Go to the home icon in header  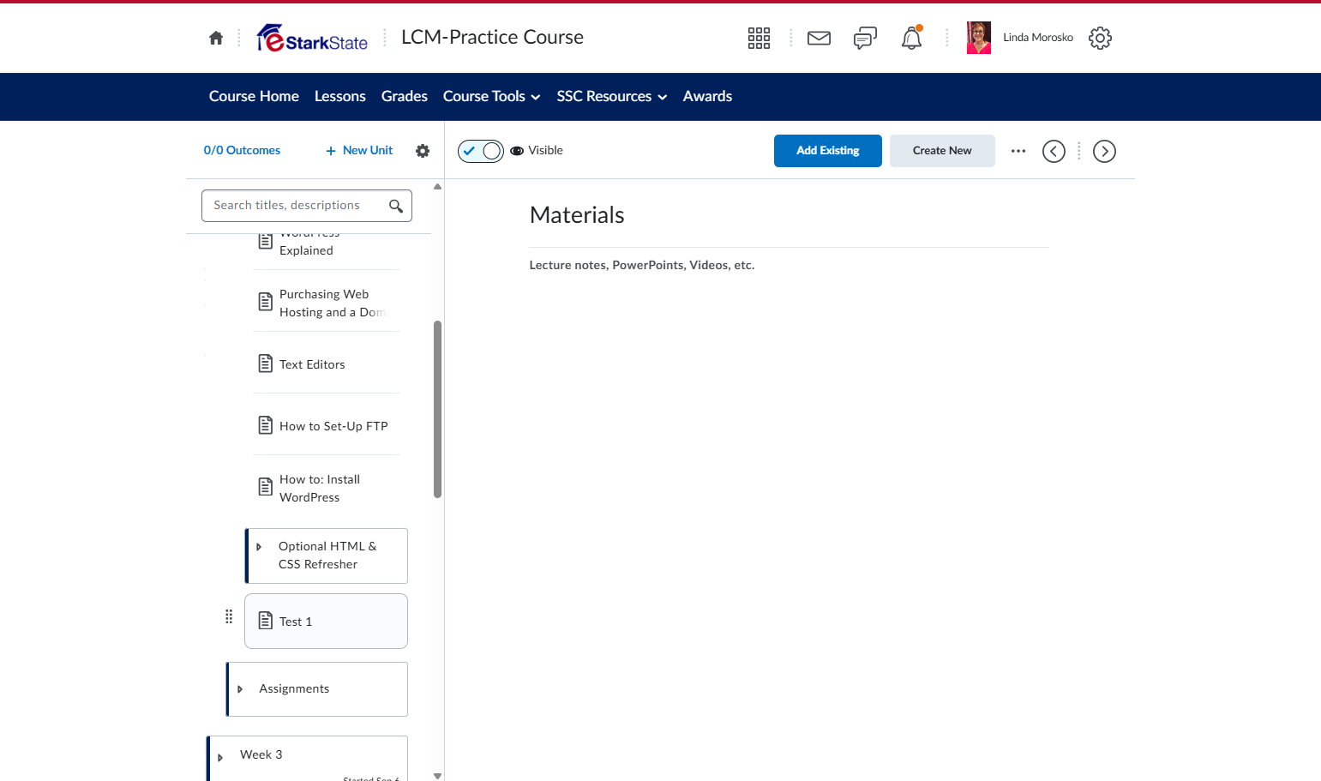point(216,38)
